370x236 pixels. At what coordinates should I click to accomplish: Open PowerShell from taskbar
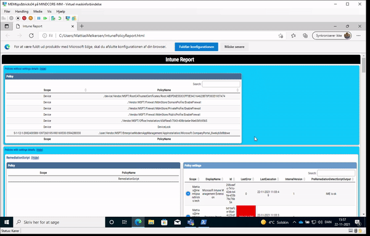(x=203, y=222)
